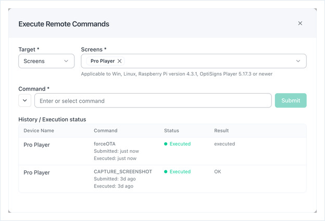This screenshot has height=221, width=325.
Task: Close the Execute Remote Commands dialog
Action: coord(300,23)
